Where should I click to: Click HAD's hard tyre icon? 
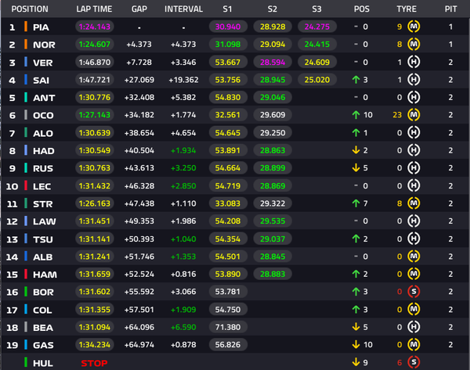click(414, 150)
